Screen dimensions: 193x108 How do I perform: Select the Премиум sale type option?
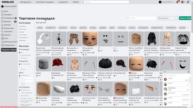click(x=20, y=58)
